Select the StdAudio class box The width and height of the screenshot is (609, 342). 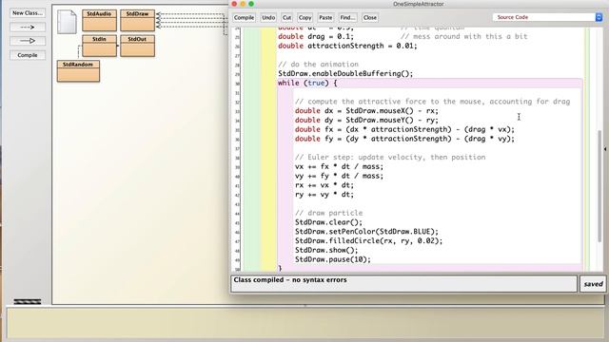pyautogui.click(x=99, y=21)
